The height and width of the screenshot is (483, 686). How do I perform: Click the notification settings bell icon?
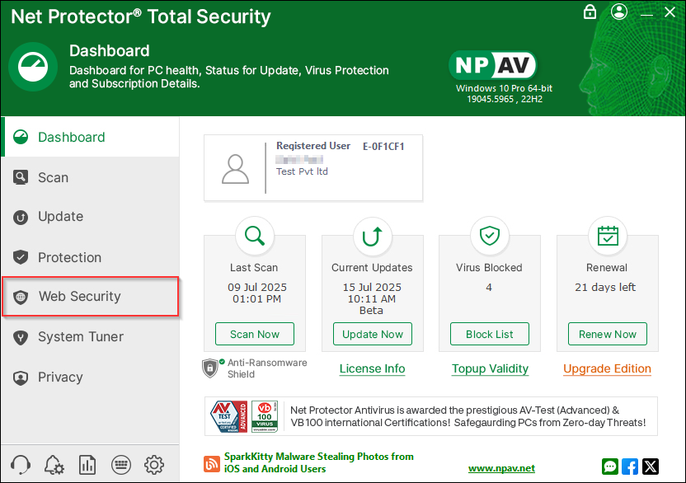click(x=54, y=464)
